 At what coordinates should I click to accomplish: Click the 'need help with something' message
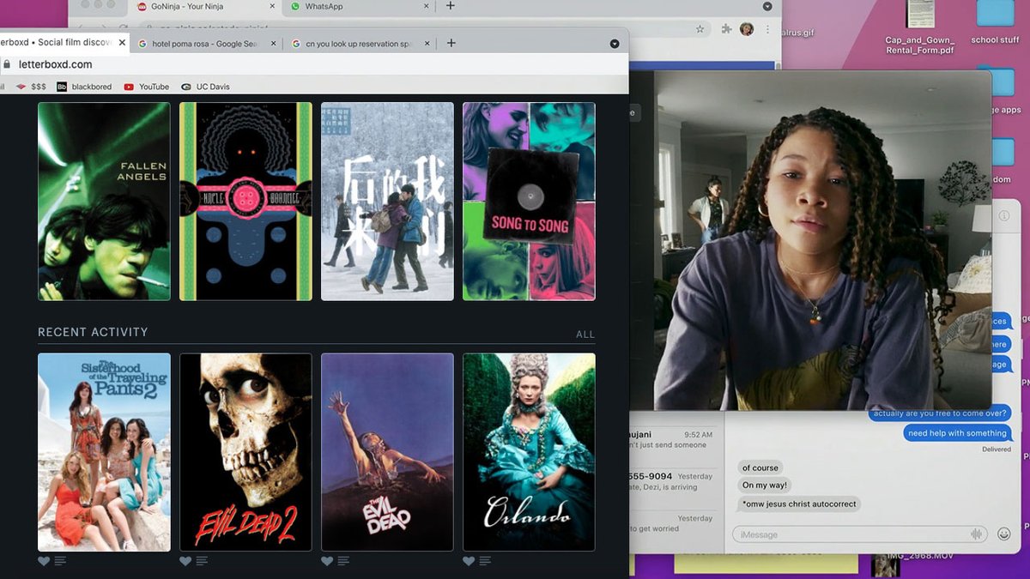957,433
